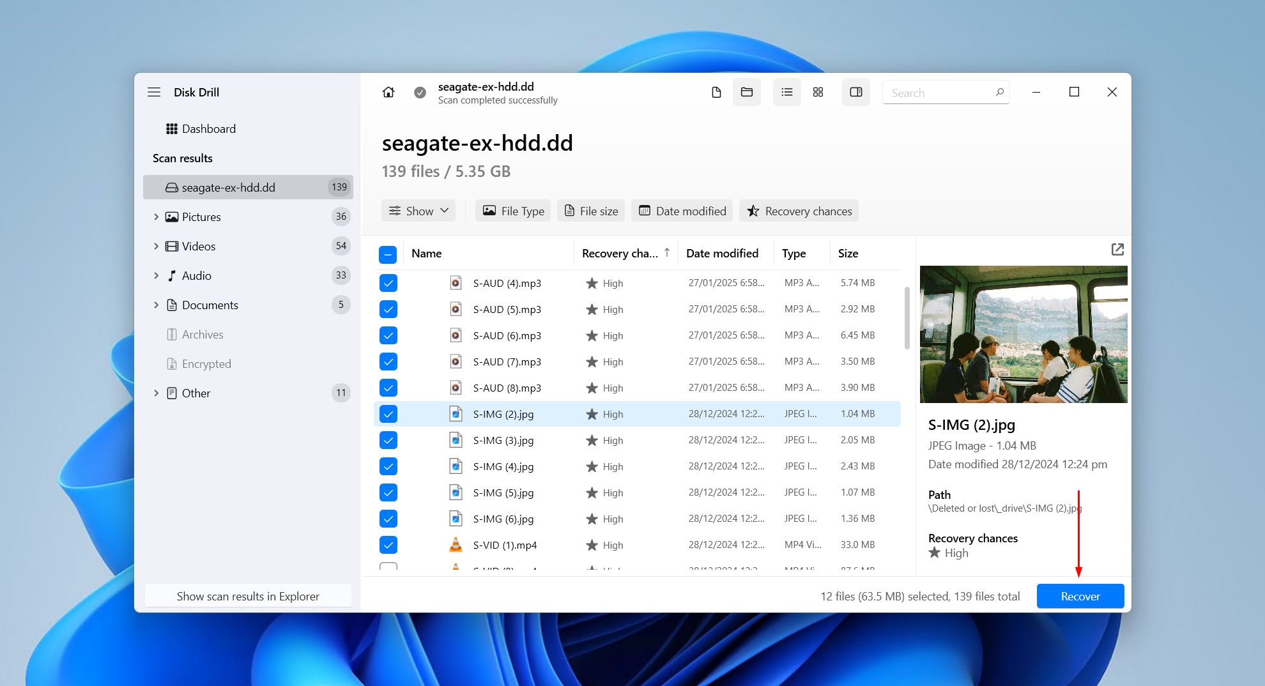Expand the Other category

click(x=156, y=393)
